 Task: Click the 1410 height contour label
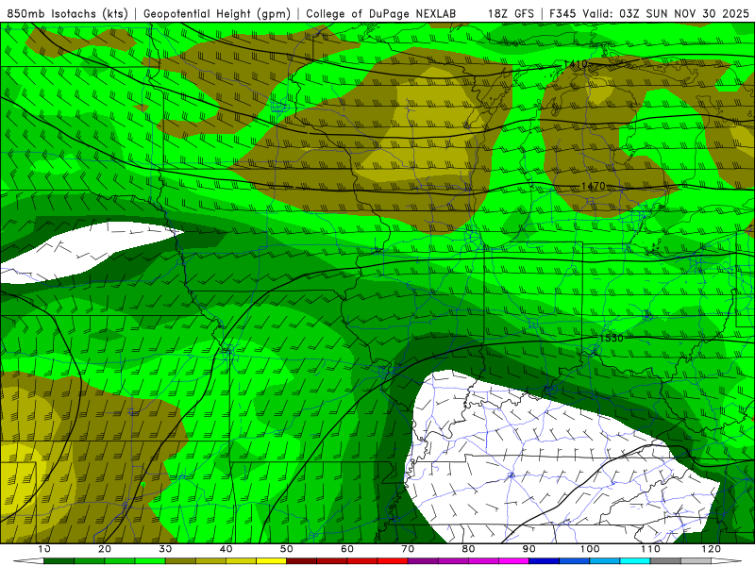coord(575,63)
